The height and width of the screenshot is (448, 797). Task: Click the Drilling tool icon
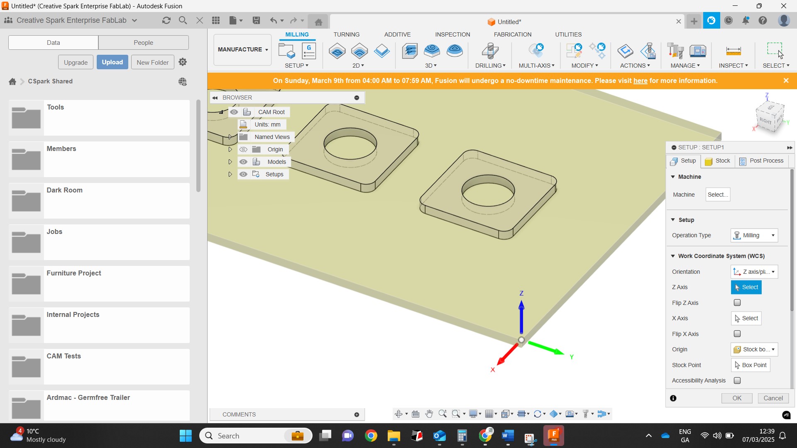tap(490, 51)
